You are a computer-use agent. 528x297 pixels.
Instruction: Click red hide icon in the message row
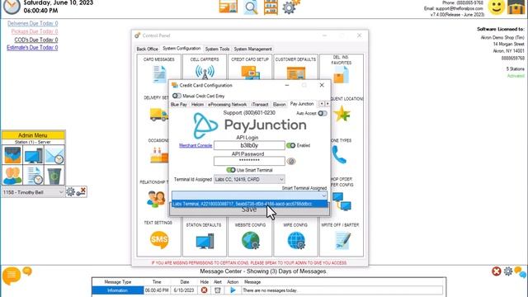(x=204, y=290)
